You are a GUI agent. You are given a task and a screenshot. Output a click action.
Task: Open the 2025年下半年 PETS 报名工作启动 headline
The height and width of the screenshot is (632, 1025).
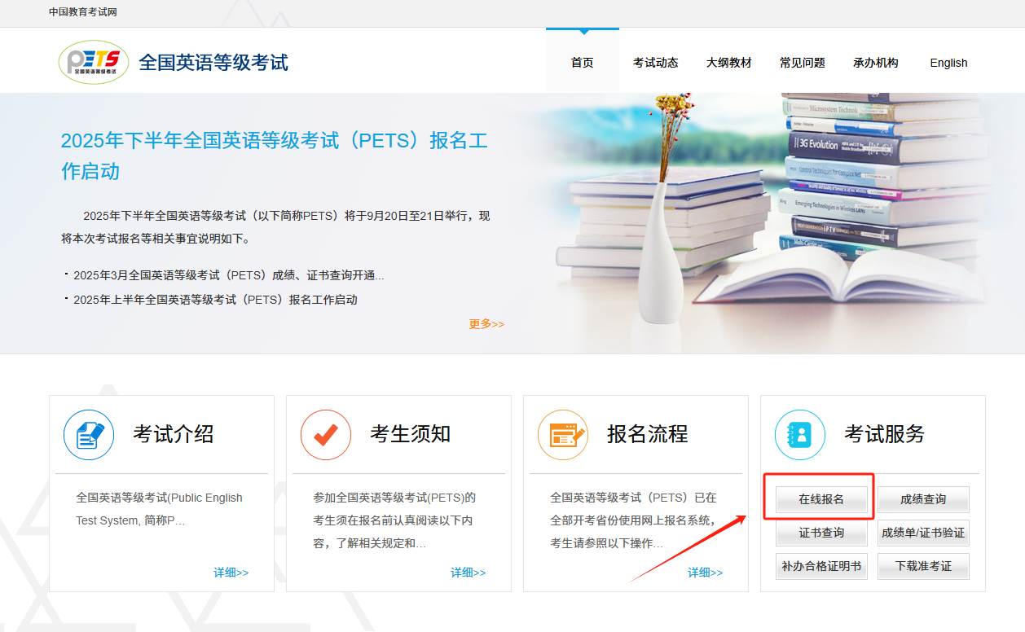(275, 156)
